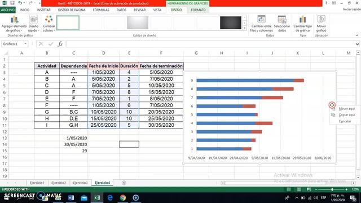This screenshot has height=203, width=361.
Task: Switch to Normal view in status bar
Action: (288, 189)
